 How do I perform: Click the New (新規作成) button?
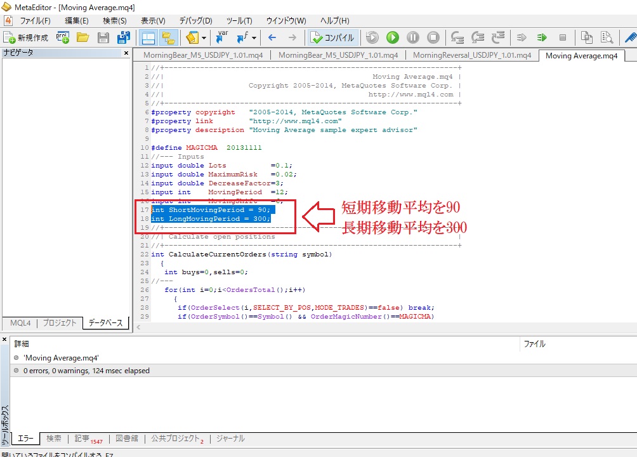26,38
